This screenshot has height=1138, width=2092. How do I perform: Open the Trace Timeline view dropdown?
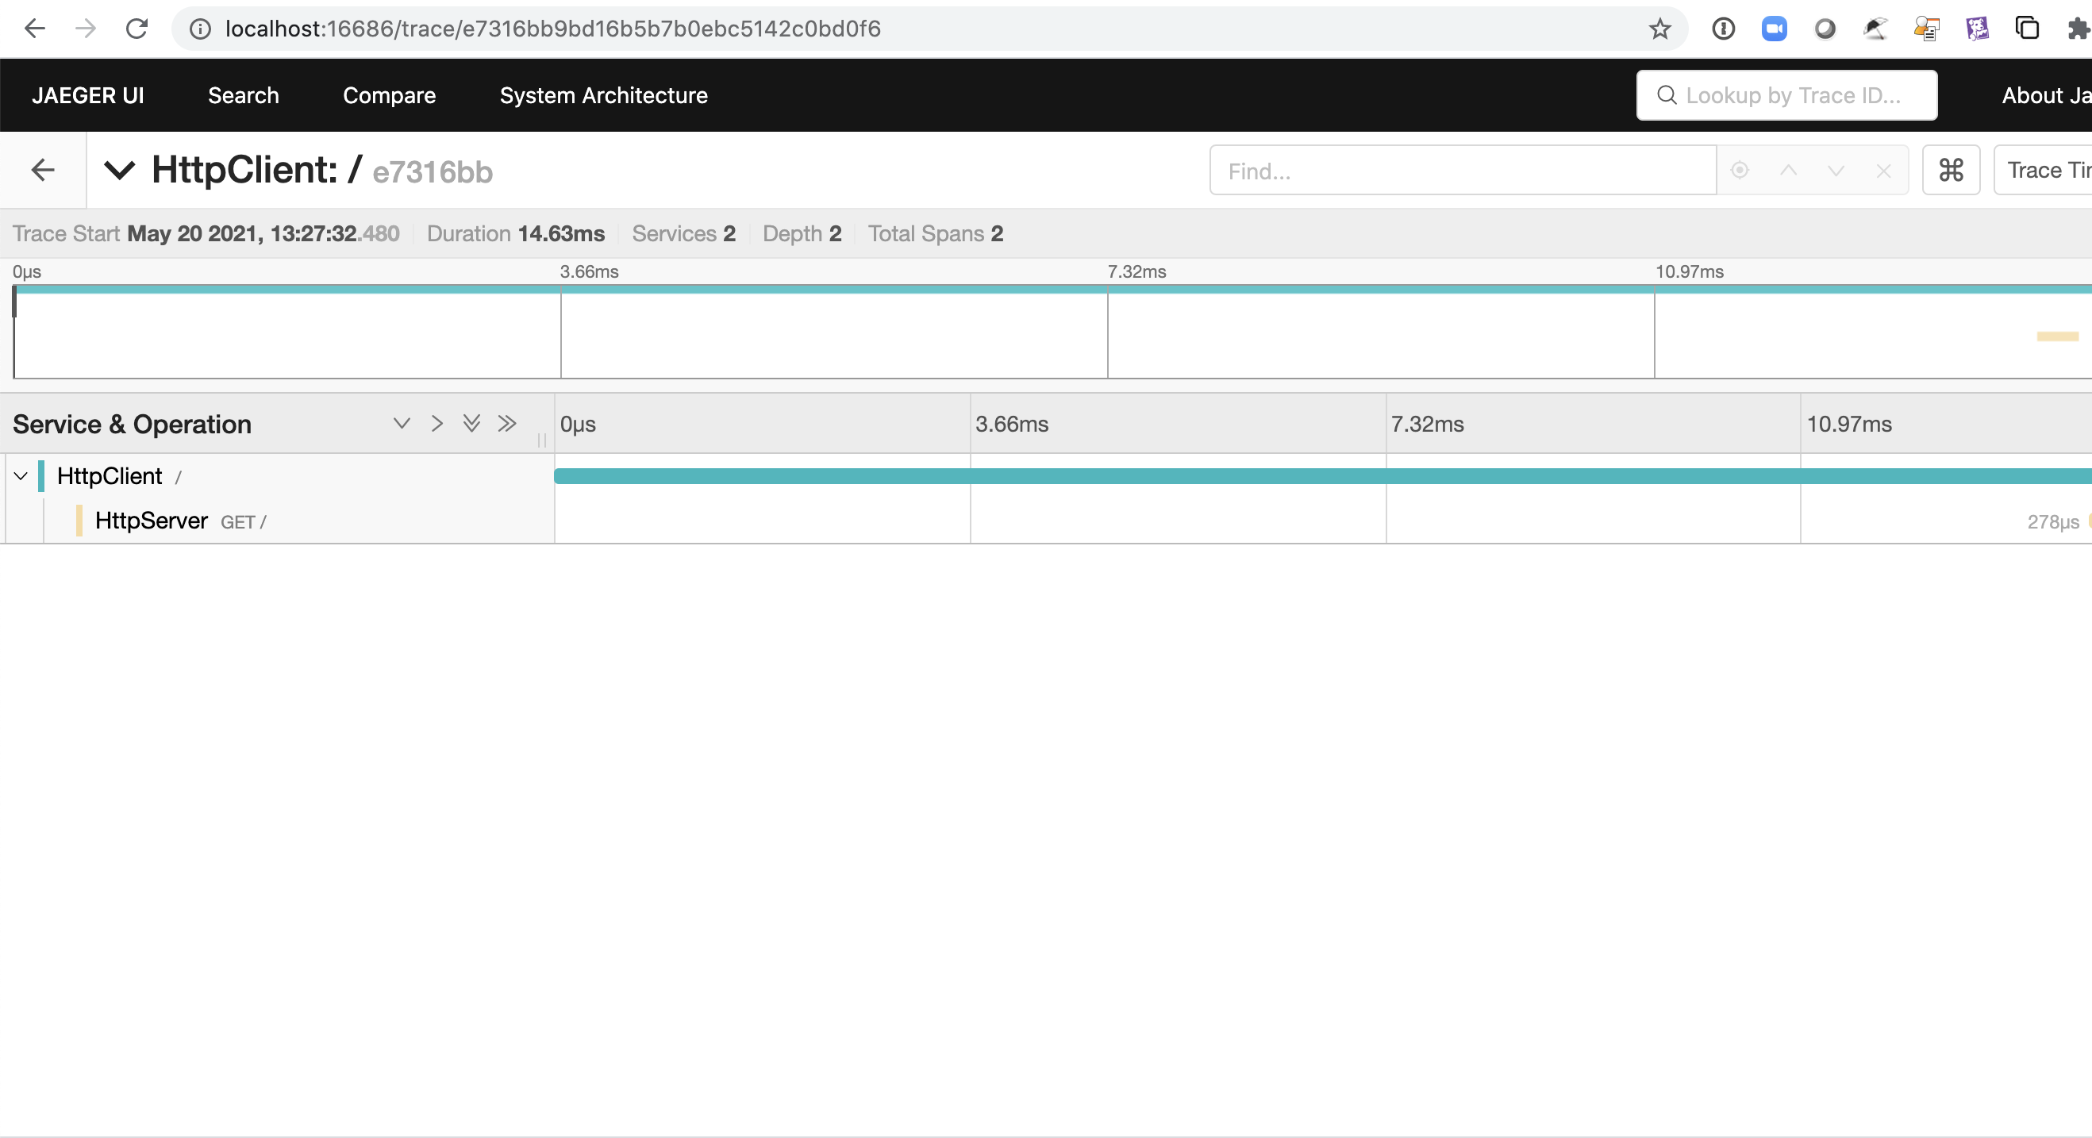[x=2045, y=170]
